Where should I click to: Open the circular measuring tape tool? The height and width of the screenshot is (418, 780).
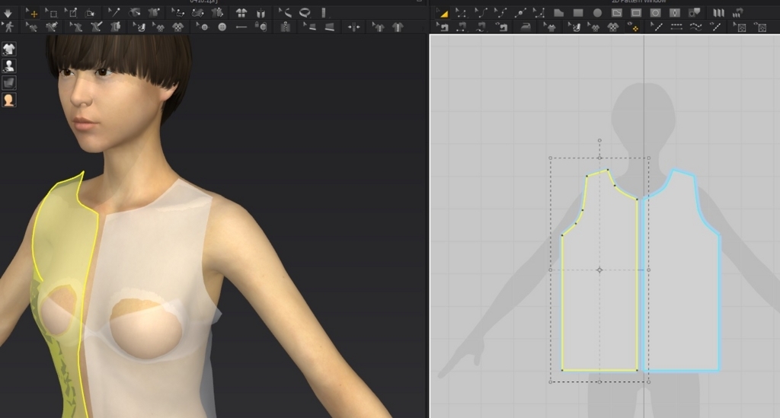305,13
